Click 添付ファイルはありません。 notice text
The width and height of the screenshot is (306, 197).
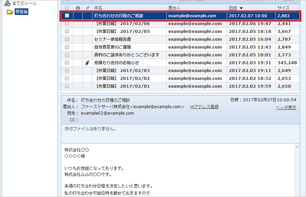click(90, 129)
